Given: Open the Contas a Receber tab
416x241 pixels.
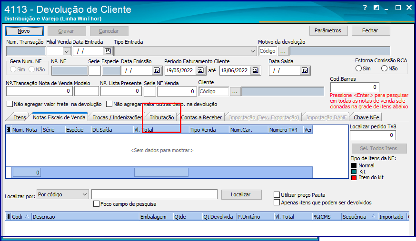Looking at the screenshot, I should 201,117.
